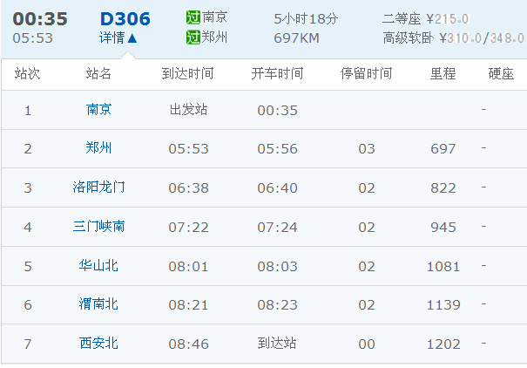Select mileage 1202 in 西安北 row
The height and width of the screenshot is (368, 527).
pos(443,344)
